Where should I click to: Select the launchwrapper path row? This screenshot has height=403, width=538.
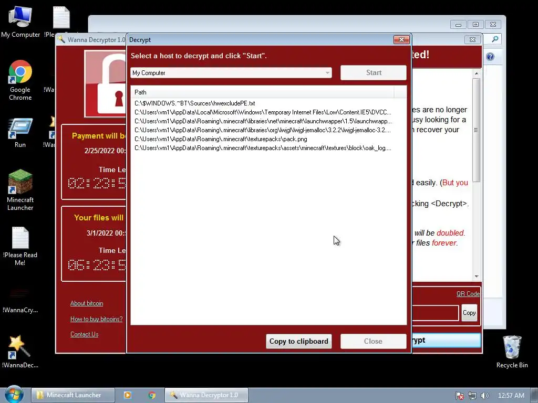pos(263,121)
